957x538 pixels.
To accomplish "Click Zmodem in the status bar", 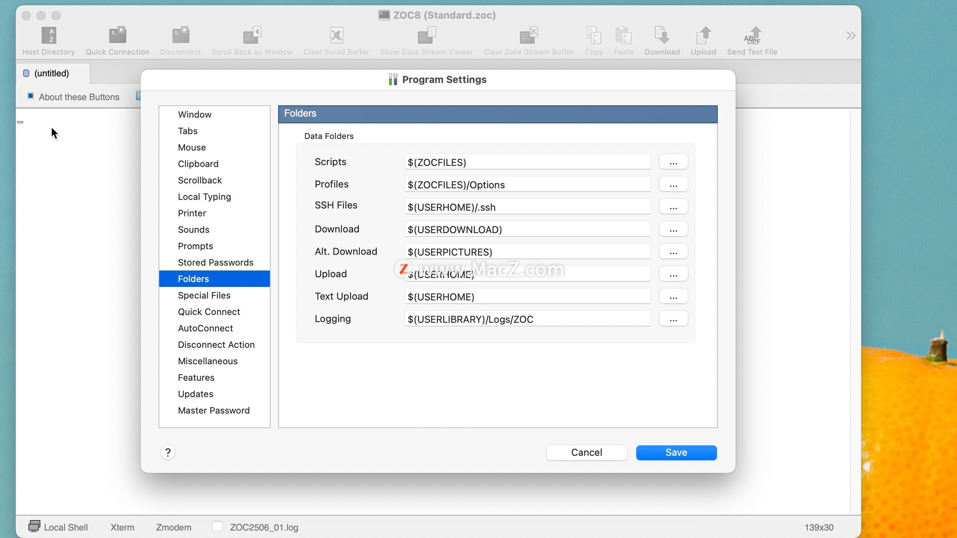I will tap(173, 527).
